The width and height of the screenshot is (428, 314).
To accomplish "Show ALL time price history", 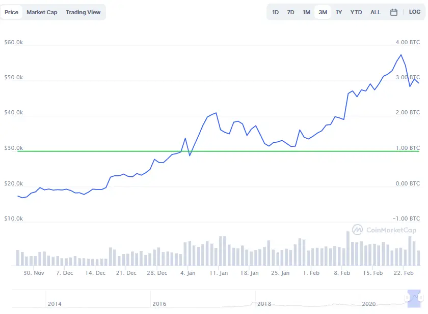I will 376,12.
